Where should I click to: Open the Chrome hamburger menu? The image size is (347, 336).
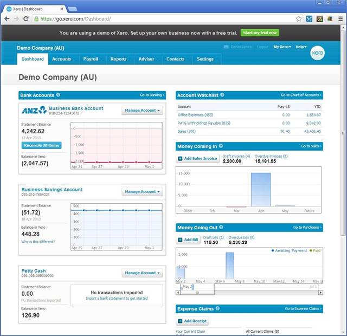click(340, 19)
